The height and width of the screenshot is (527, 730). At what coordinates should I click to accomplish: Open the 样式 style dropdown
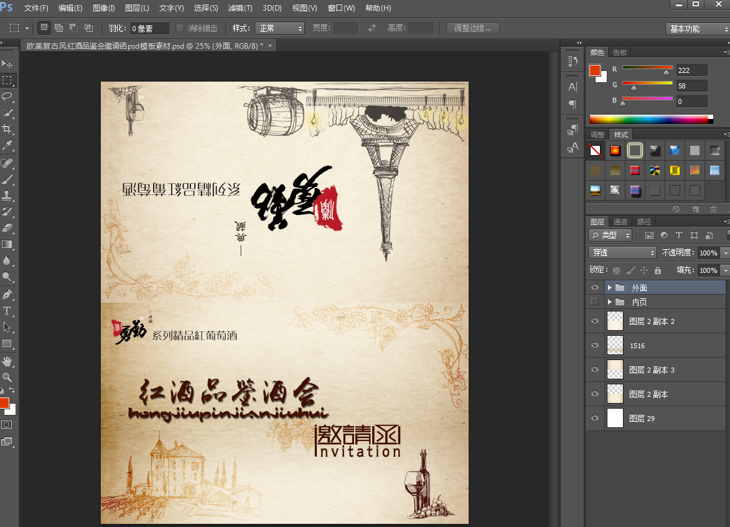[279, 28]
